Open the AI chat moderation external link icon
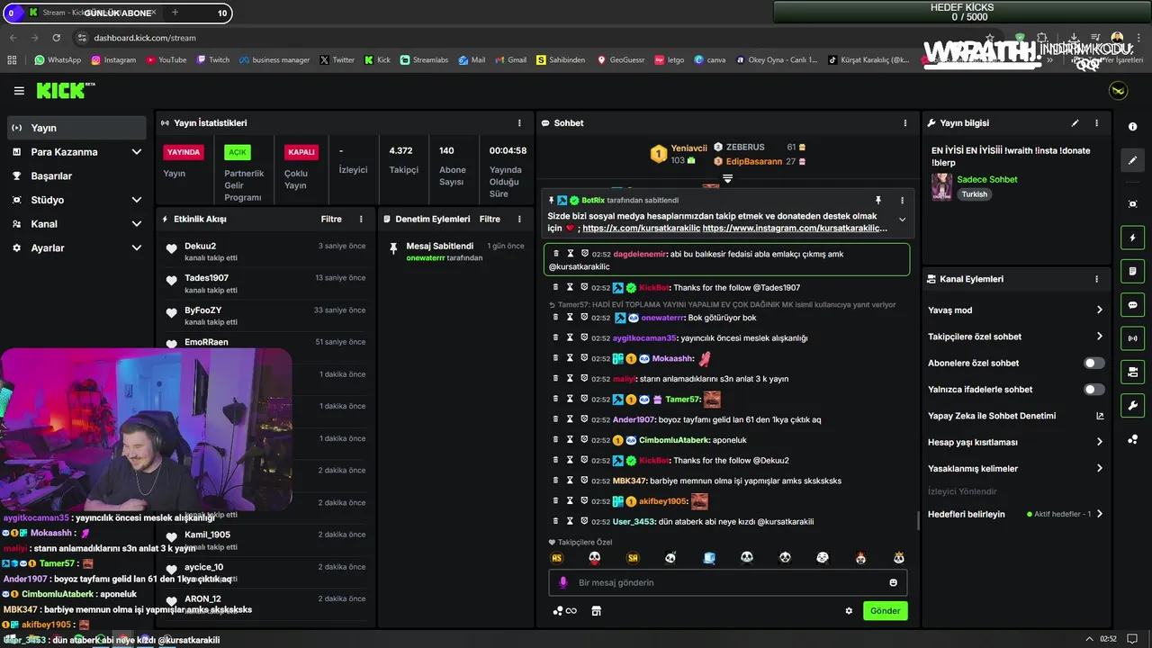This screenshot has width=1152, height=648. 1099,416
